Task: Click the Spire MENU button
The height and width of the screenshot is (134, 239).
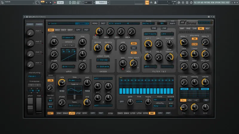Action: pyautogui.click(x=95, y=24)
